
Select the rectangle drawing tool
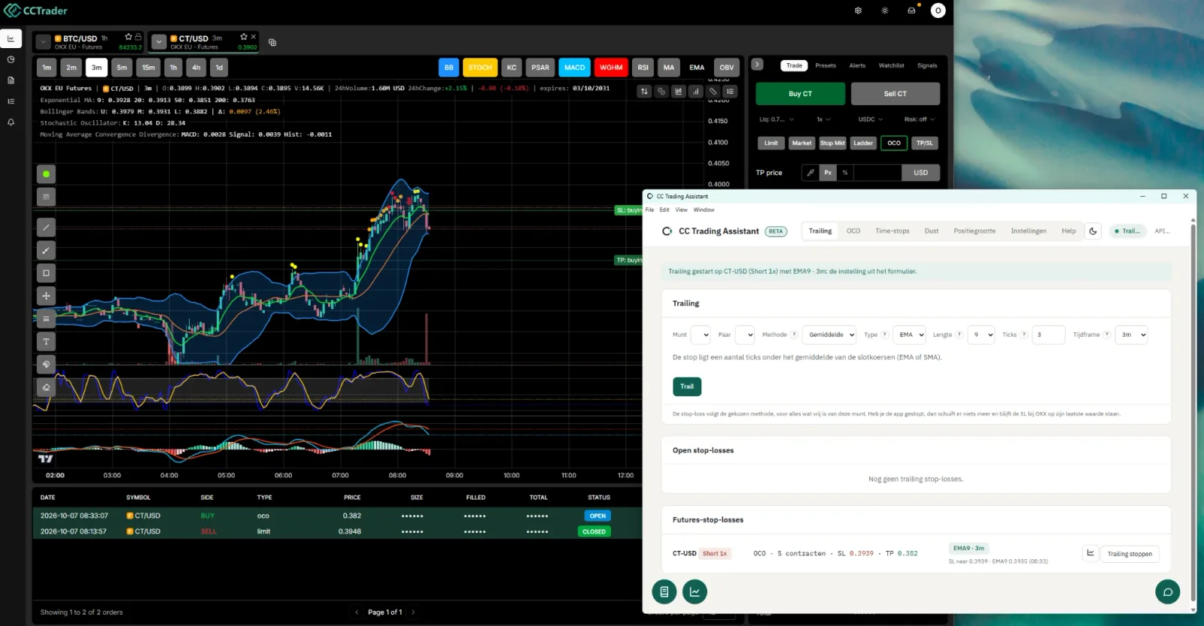point(46,273)
